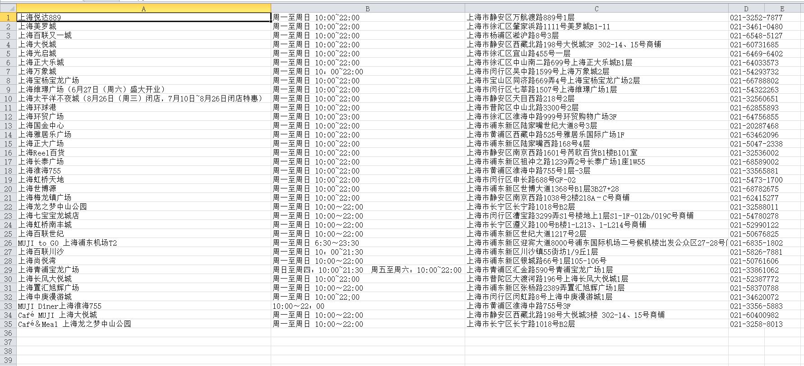Click hours cell 10:00~23:00 in row 12

tap(368, 117)
